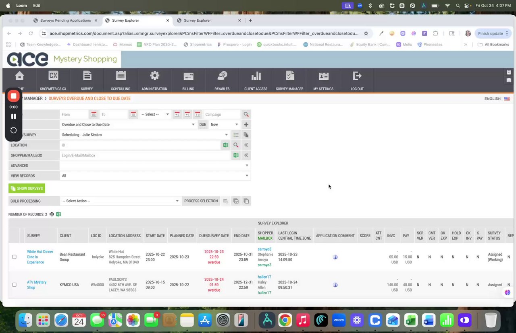This screenshot has height=333, width=516.
Task: Switch to Surveys Pending Applications tab
Action: point(65,21)
